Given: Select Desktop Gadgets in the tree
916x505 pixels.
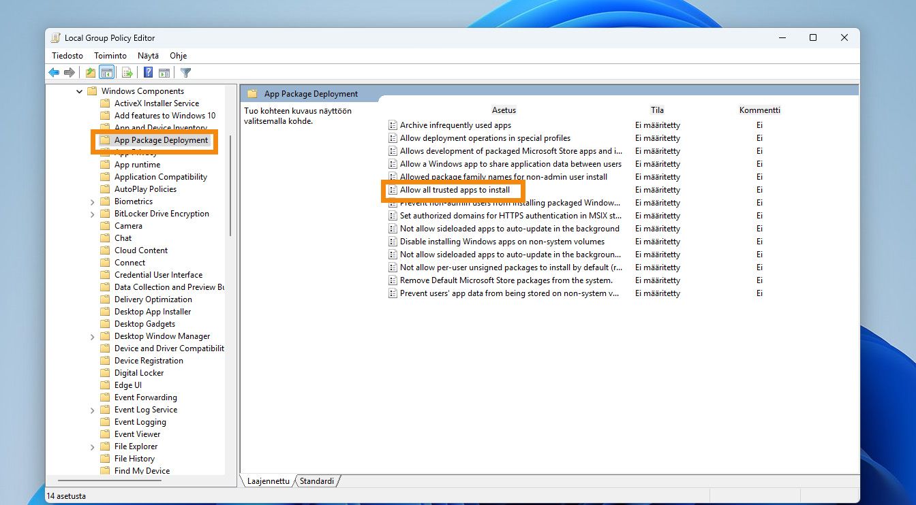Looking at the screenshot, I should coord(144,324).
